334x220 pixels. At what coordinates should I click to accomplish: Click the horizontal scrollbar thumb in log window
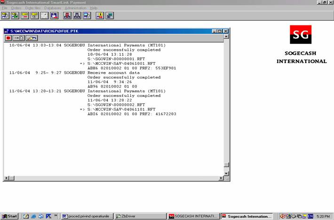pyautogui.click(x=12, y=178)
